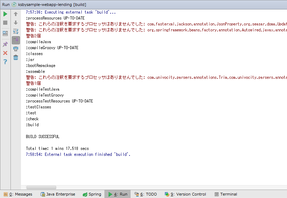Click the final ':build' output line

(32, 125)
